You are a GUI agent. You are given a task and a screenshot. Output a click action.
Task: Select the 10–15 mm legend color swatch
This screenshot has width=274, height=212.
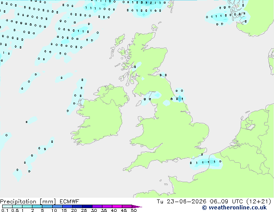[x=57, y=206]
